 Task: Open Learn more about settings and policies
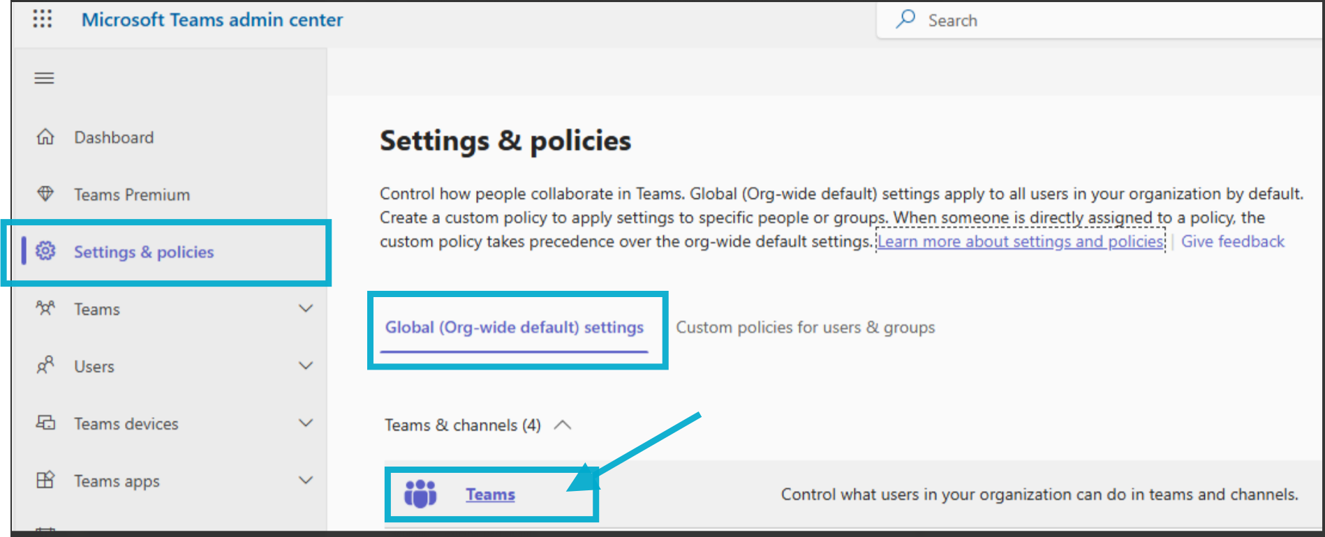pos(1021,241)
